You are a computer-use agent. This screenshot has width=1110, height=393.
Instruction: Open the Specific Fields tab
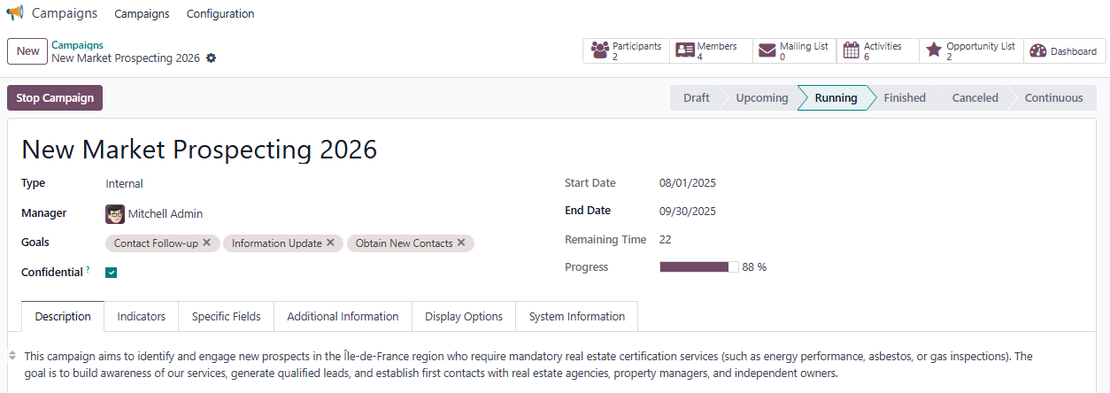pyautogui.click(x=227, y=316)
